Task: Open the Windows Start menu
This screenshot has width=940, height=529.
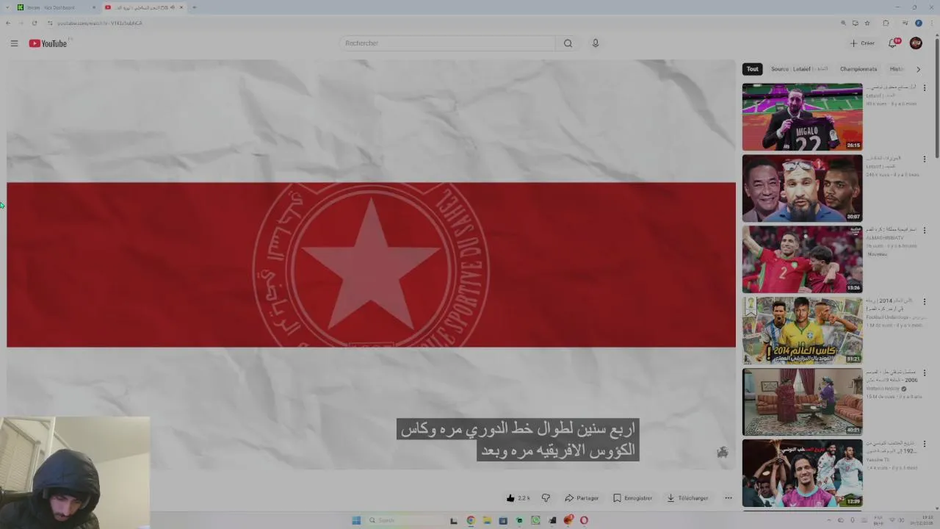Action: click(356, 520)
